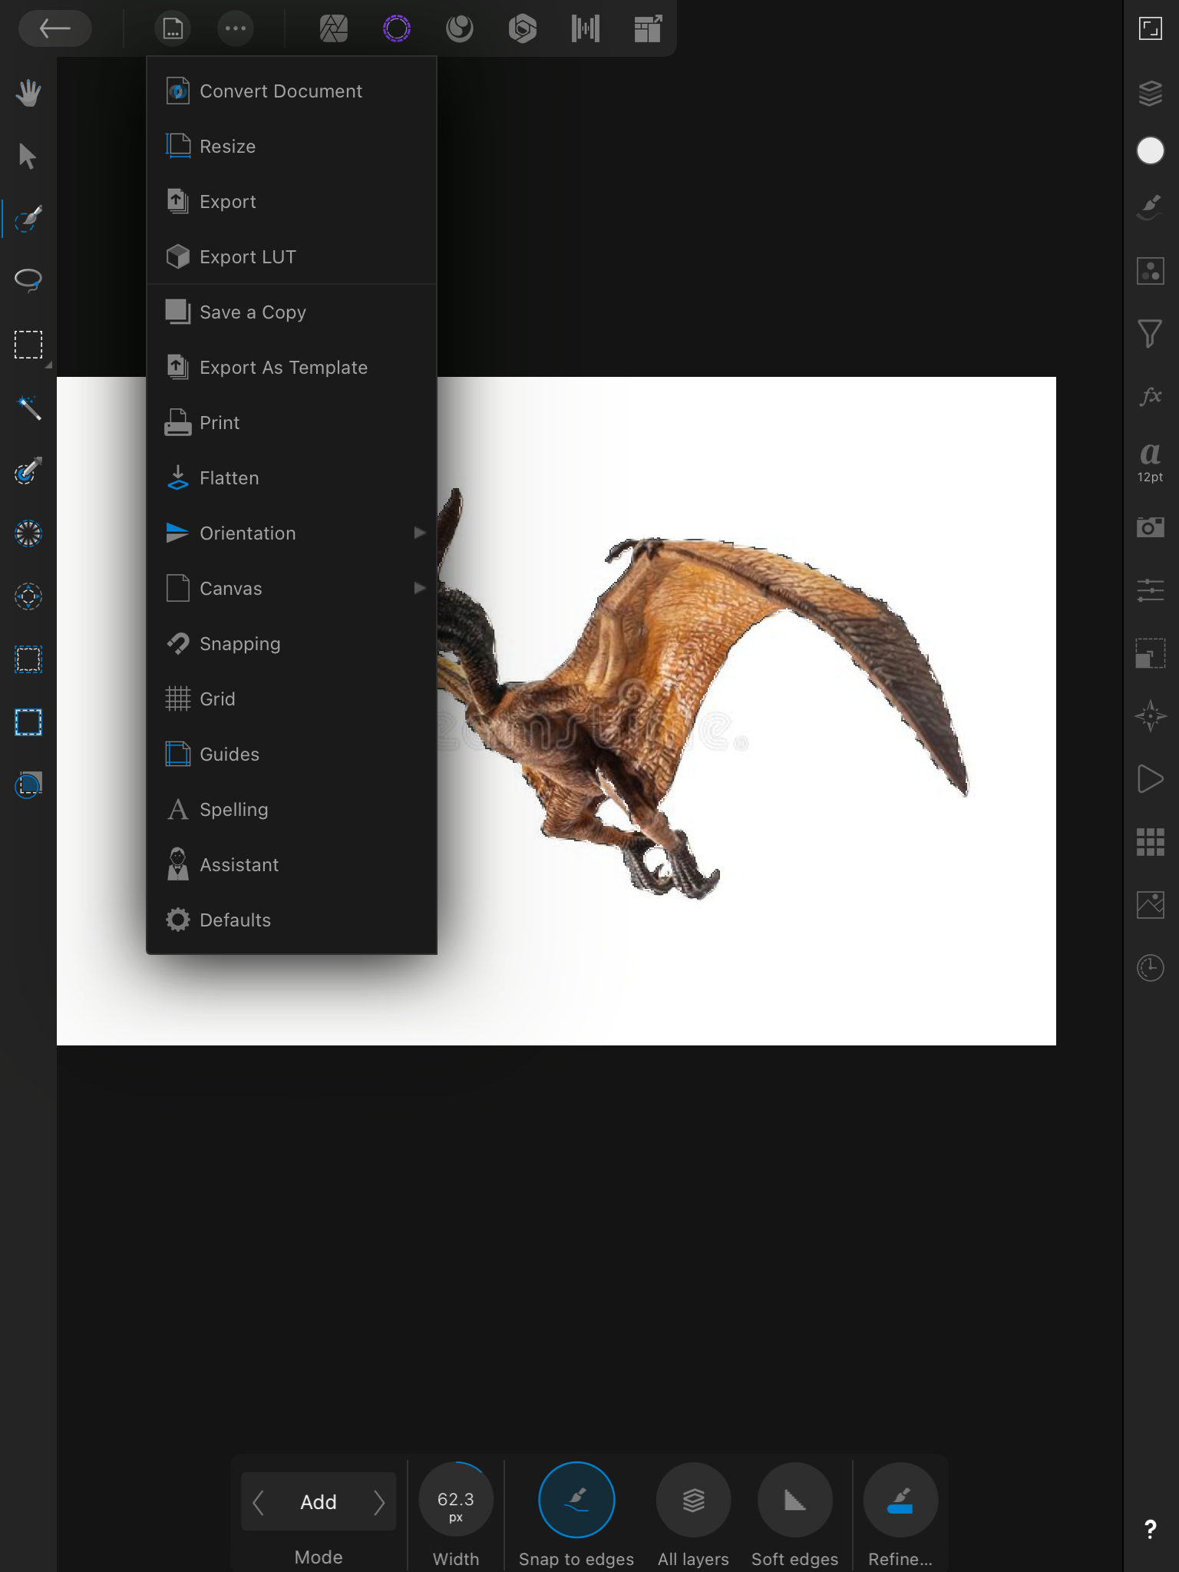Open the Navigator compass studio
Viewport: 1179px width, 1572px height.
[x=1151, y=716]
